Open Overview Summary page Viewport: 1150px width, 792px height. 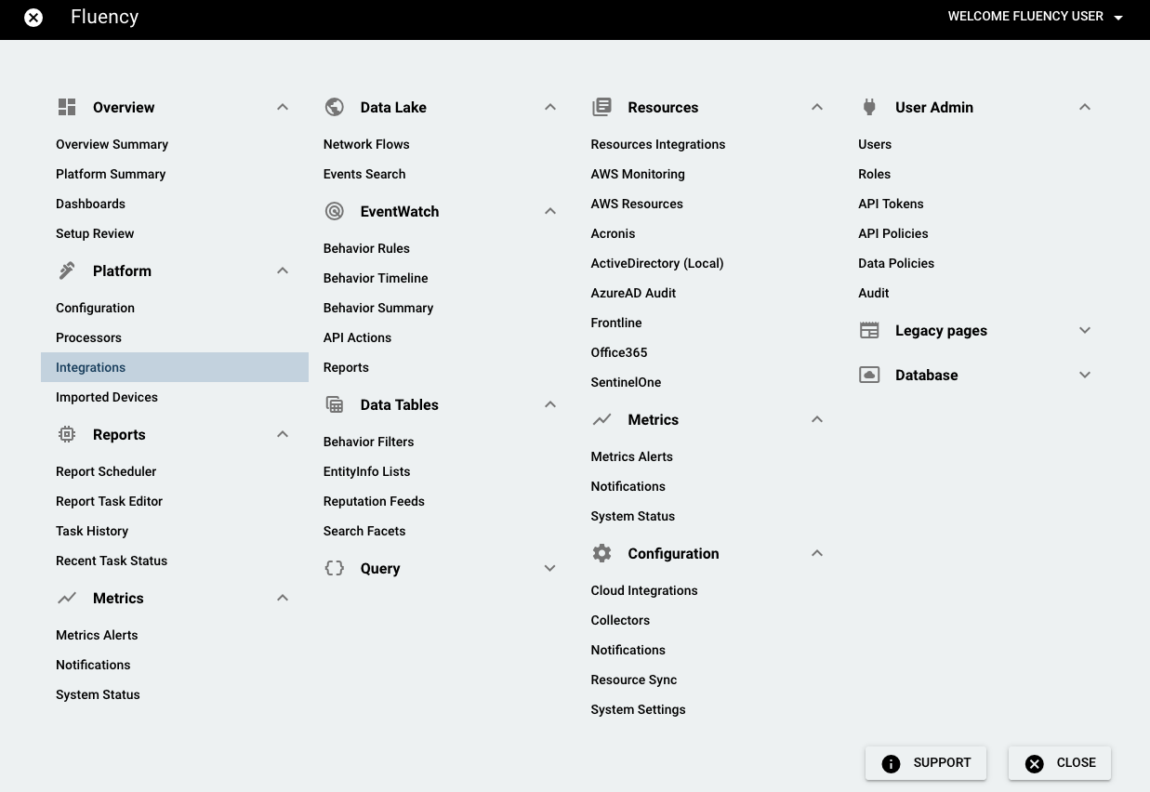coord(112,144)
